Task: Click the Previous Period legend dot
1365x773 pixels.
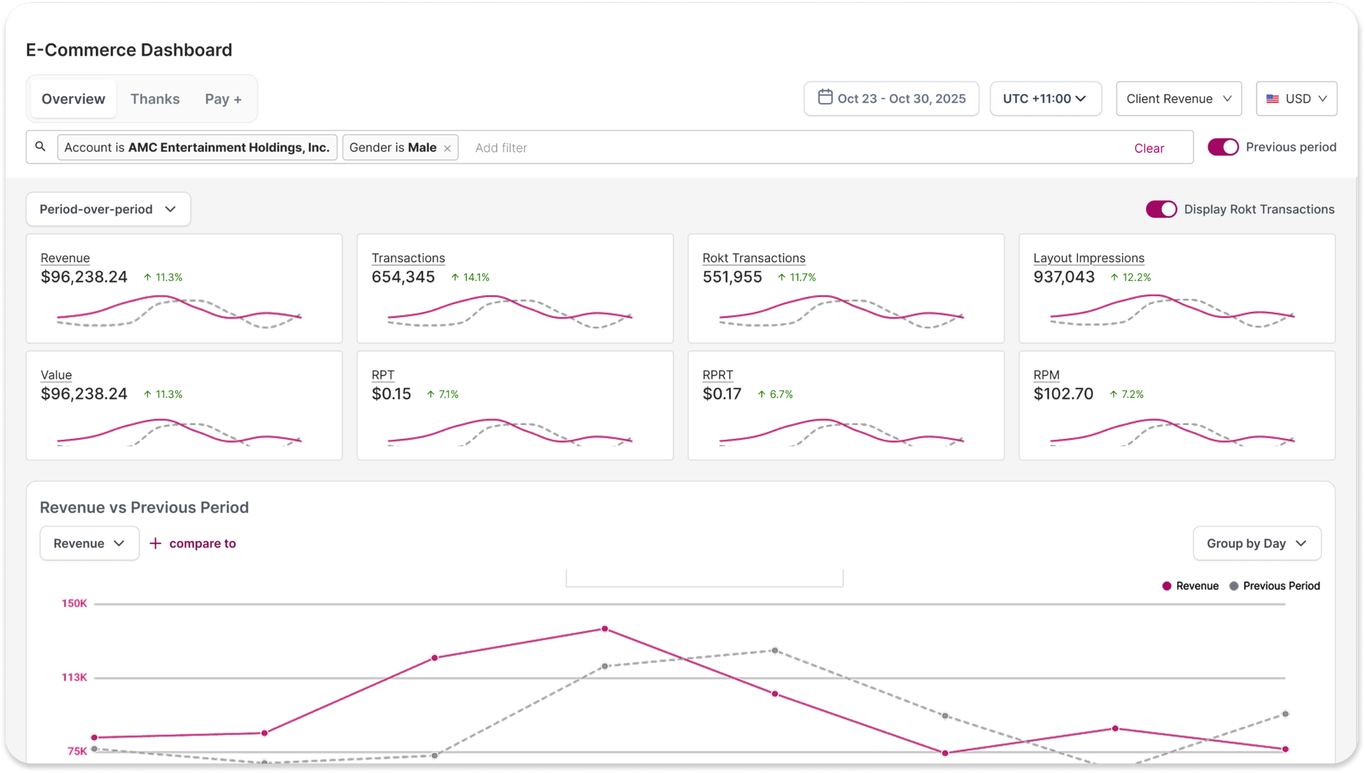Action: [1233, 586]
